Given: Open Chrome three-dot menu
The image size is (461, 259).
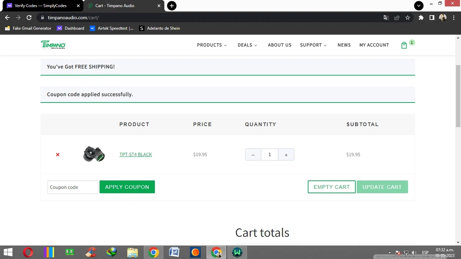Looking at the screenshot, I should 453,18.
